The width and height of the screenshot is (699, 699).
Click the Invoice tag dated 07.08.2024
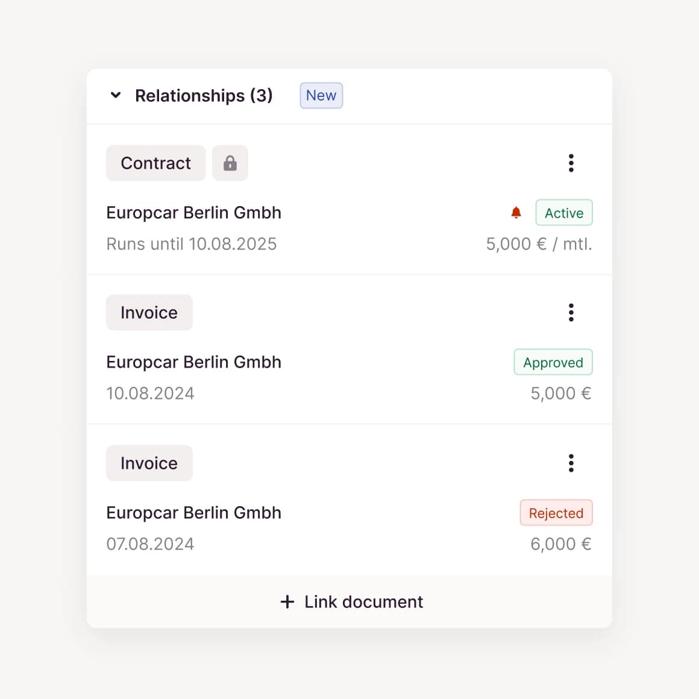[x=149, y=463]
